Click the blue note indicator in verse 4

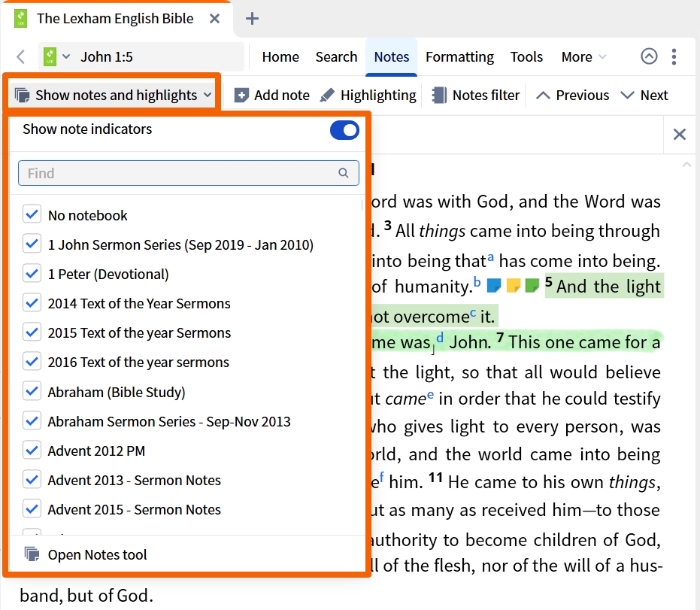[494, 285]
